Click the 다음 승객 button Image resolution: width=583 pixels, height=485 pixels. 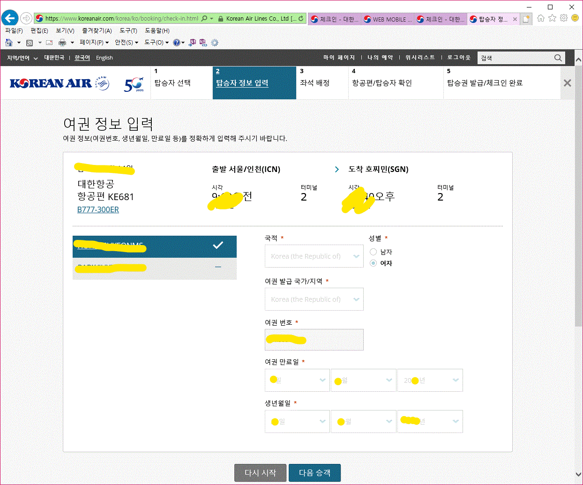(x=314, y=473)
